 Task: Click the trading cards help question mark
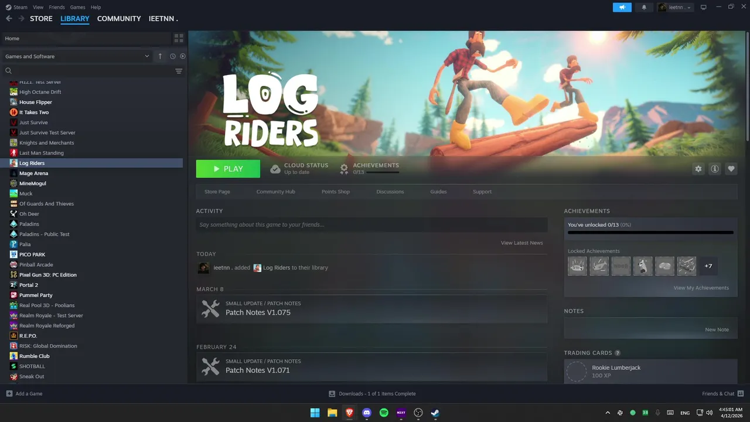[618, 353]
